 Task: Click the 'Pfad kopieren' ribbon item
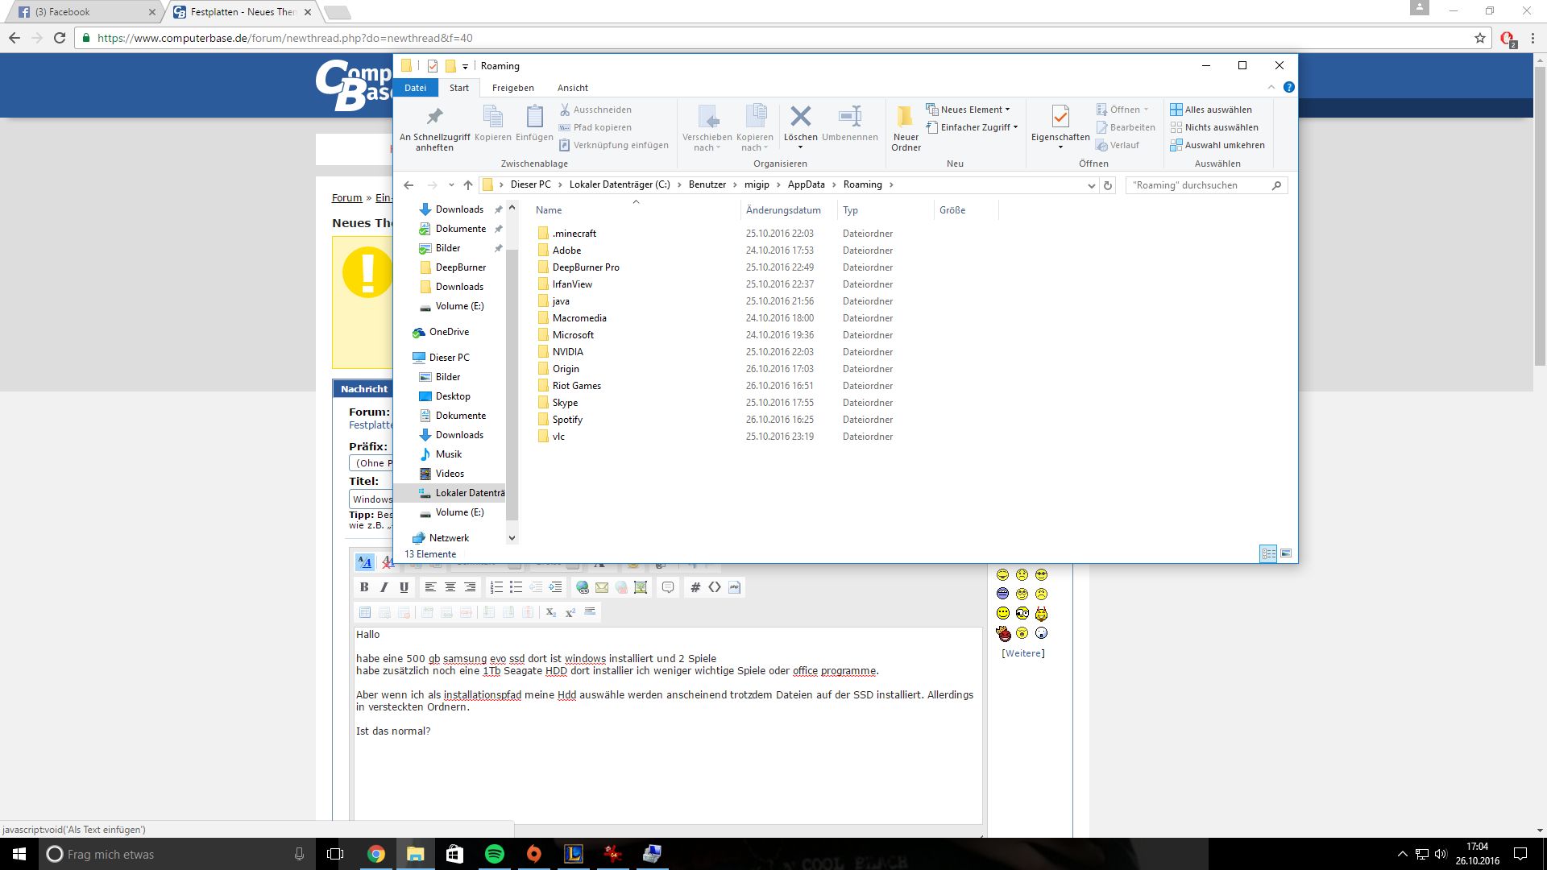pos(595,127)
